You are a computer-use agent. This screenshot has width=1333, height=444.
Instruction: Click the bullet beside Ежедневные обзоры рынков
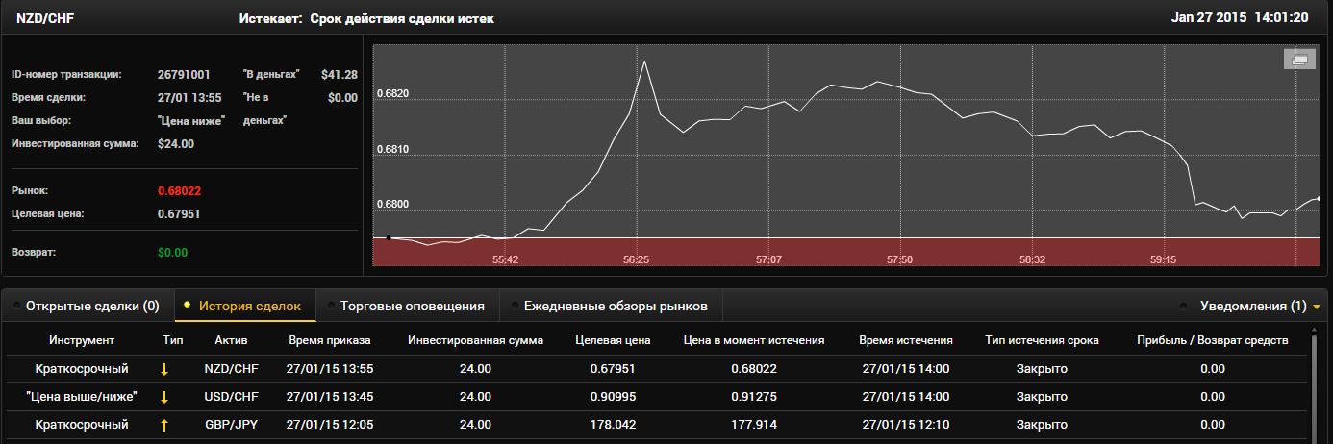(513, 306)
